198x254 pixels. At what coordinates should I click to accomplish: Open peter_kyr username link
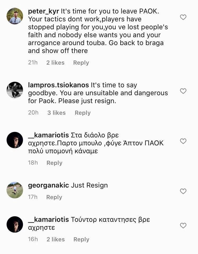pos(44,12)
